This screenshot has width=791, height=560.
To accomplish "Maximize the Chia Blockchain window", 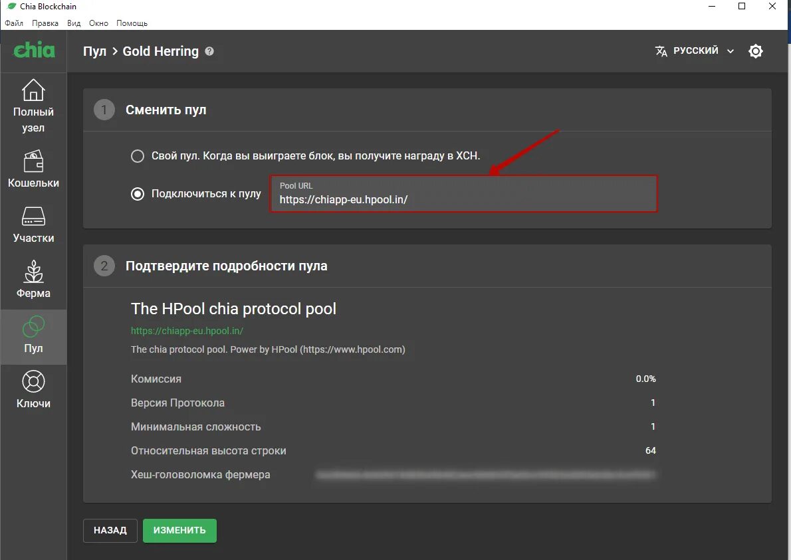I will pos(742,7).
